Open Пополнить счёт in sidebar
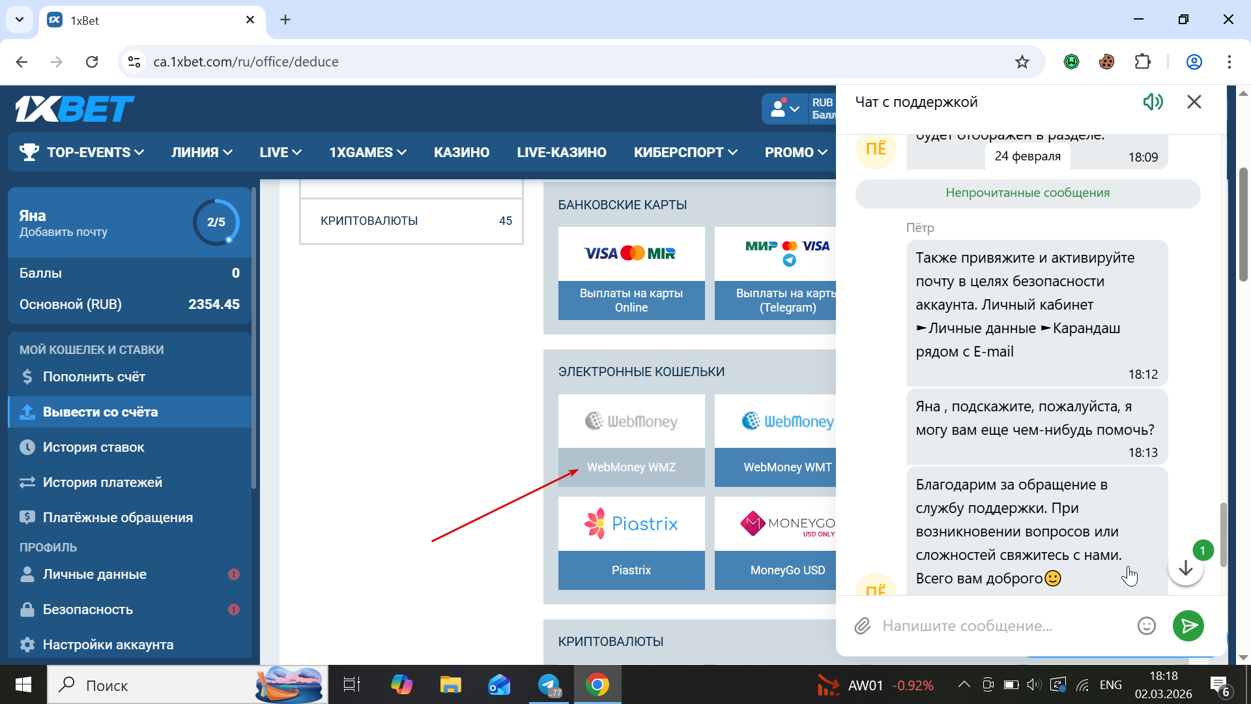The width and height of the screenshot is (1251, 704). (x=94, y=377)
